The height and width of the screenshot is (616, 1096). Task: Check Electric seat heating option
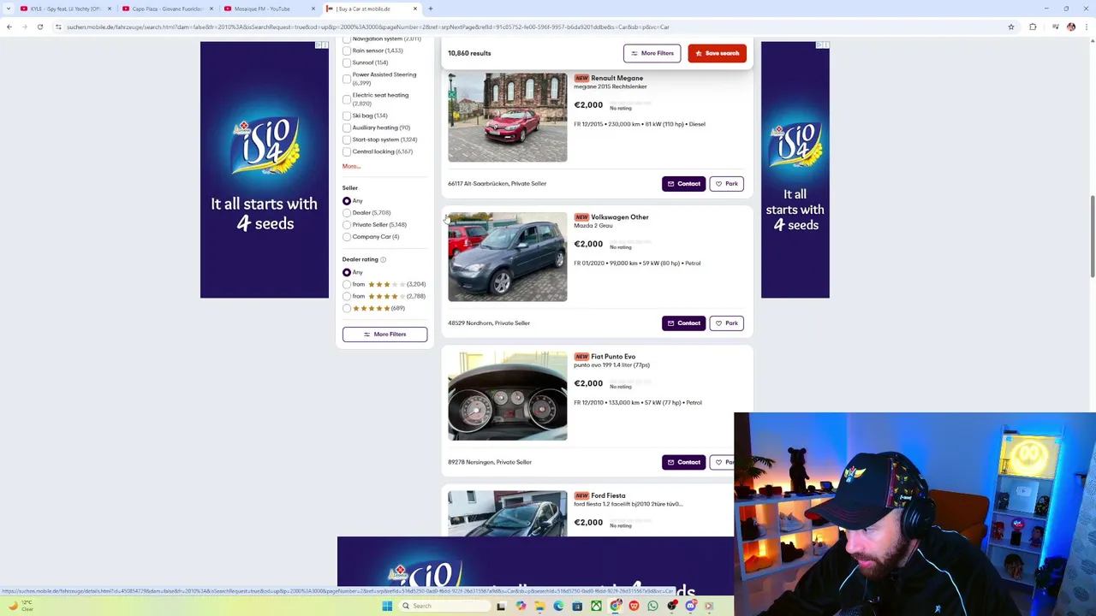click(347, 99)
